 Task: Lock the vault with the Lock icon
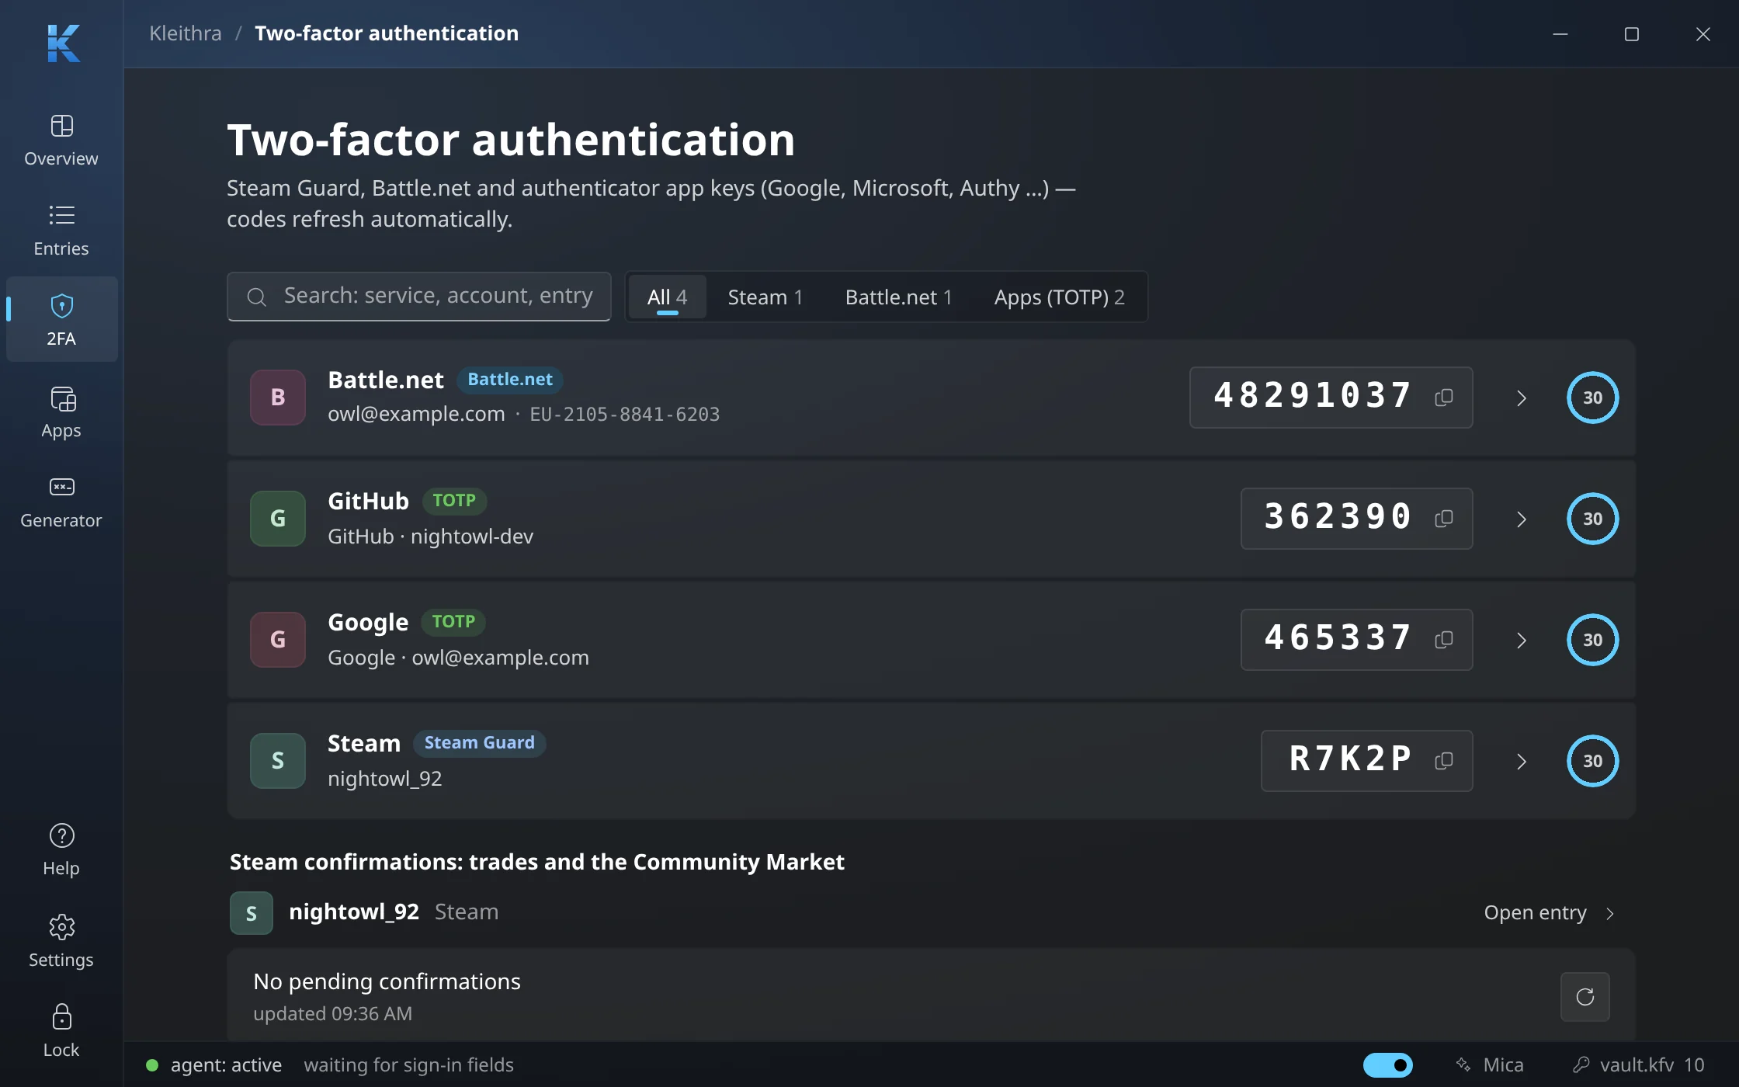point(61,1032)
